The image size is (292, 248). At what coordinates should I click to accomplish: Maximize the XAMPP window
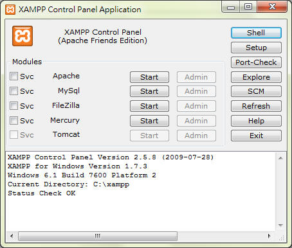click(x=248, y=7)
